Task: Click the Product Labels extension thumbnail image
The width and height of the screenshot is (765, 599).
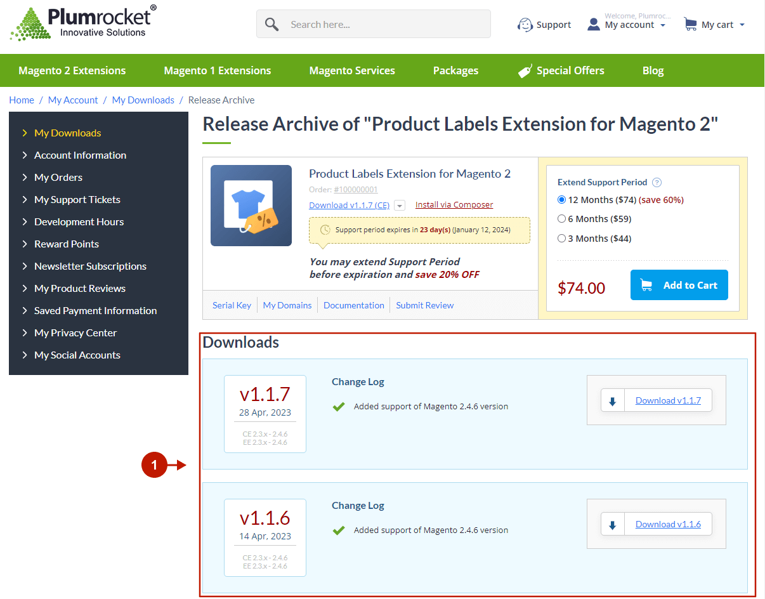Action: [x=251, y=206]
